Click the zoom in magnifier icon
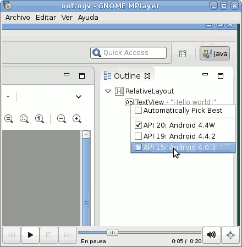Screen dimensions: 242x247 (x=77, y=119)
